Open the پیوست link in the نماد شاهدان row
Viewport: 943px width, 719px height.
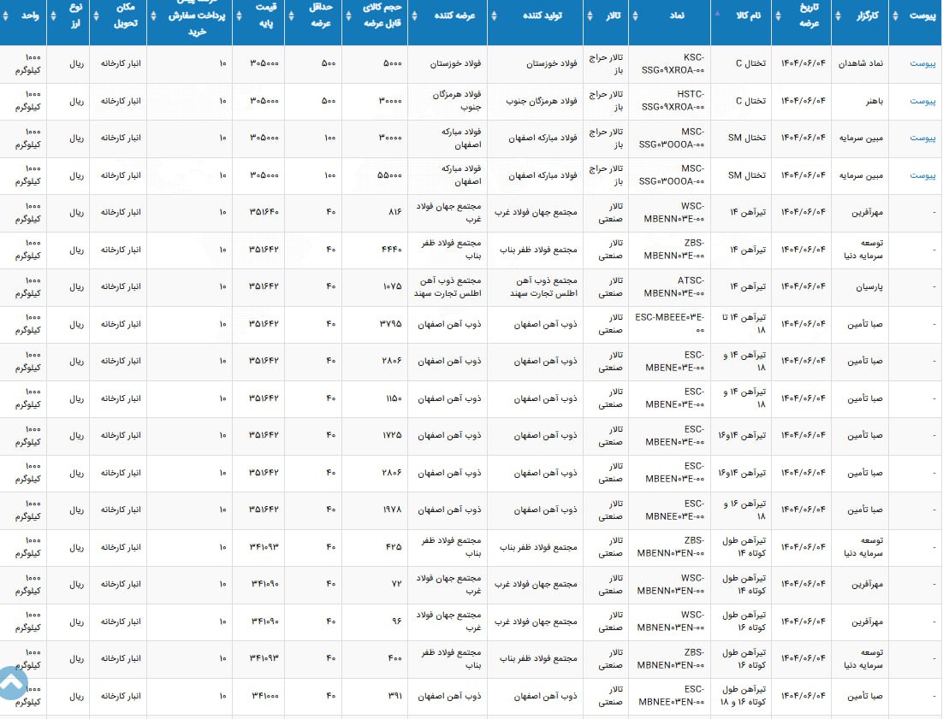pos(922,63)
